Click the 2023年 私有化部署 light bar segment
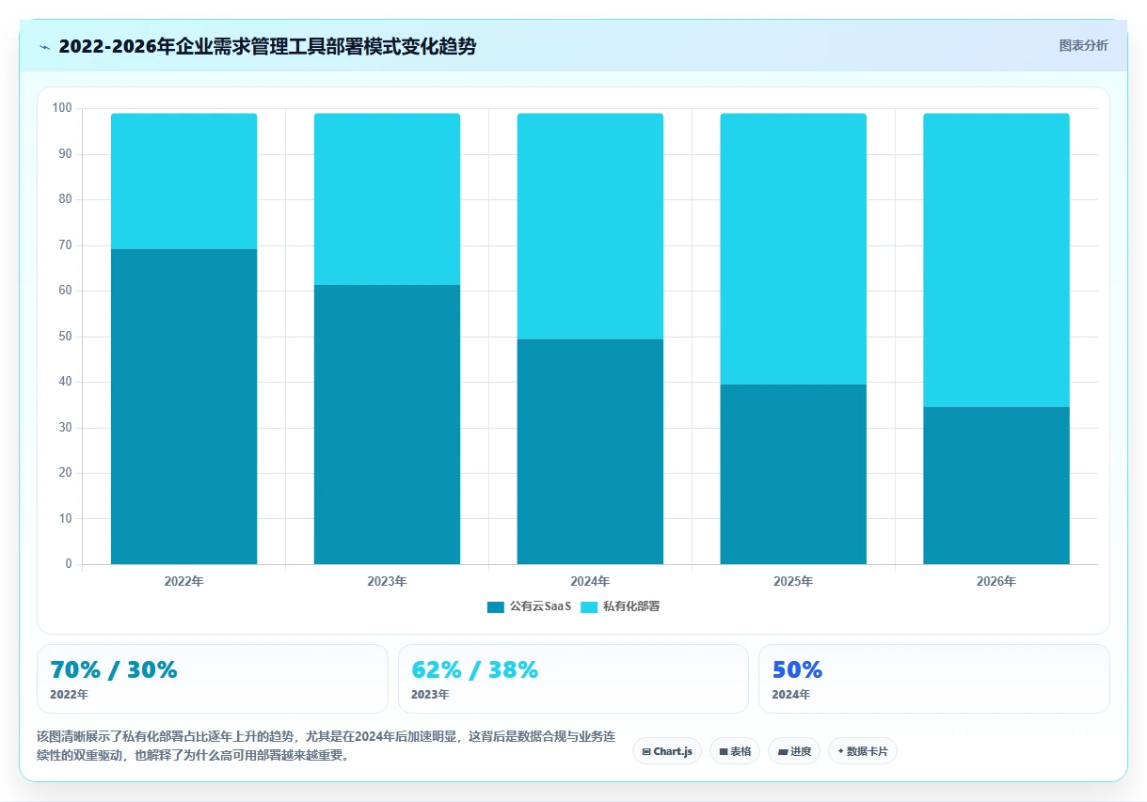 [x=387, y=199]
